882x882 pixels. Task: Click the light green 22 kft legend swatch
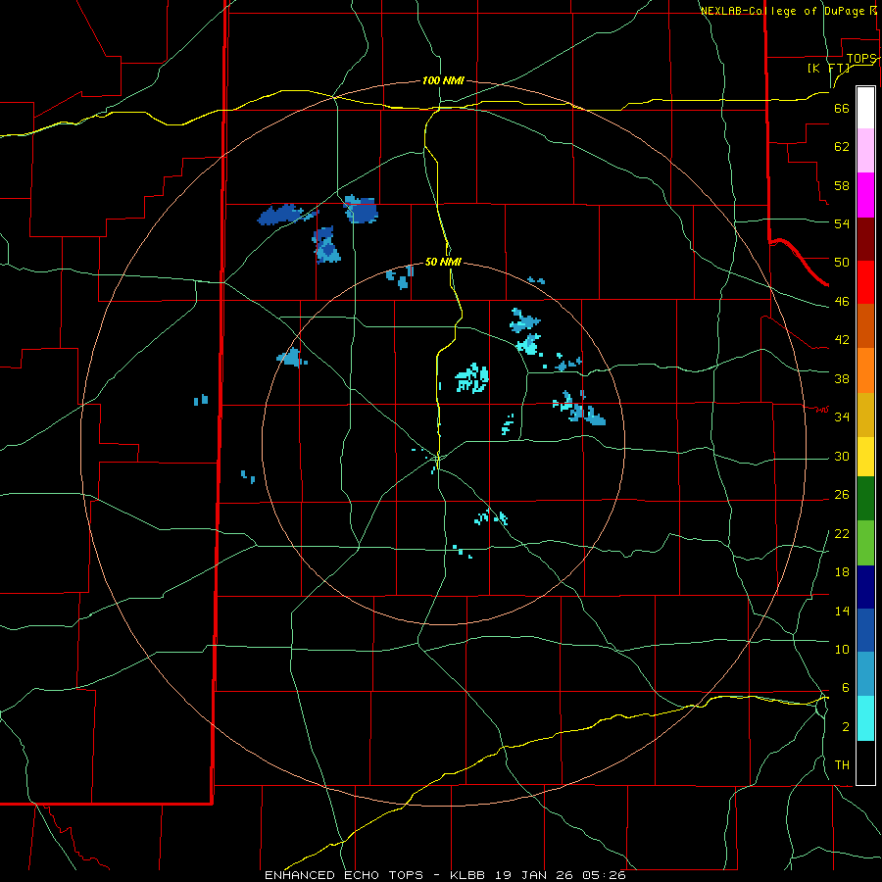(x=865, y=543)
